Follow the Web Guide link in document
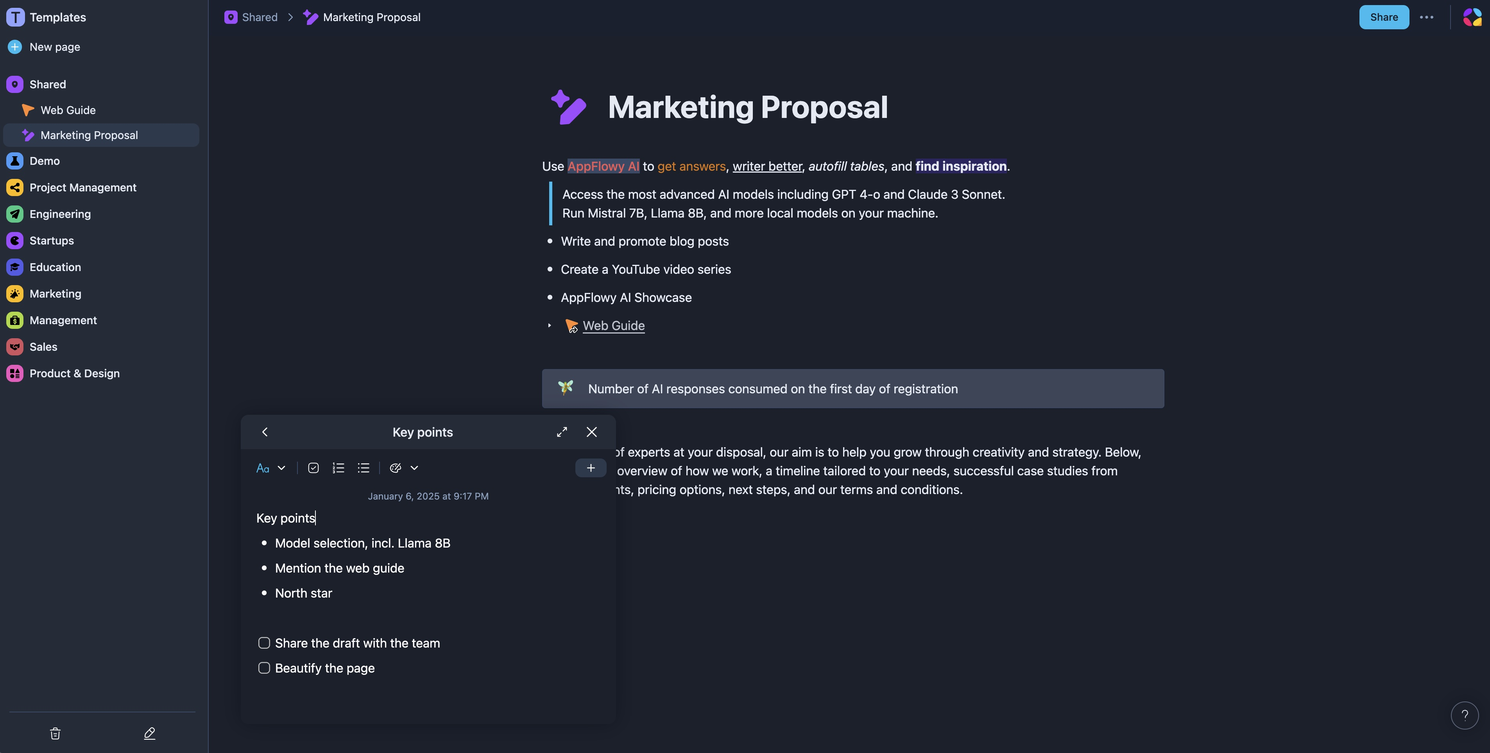 coord(613,326)
